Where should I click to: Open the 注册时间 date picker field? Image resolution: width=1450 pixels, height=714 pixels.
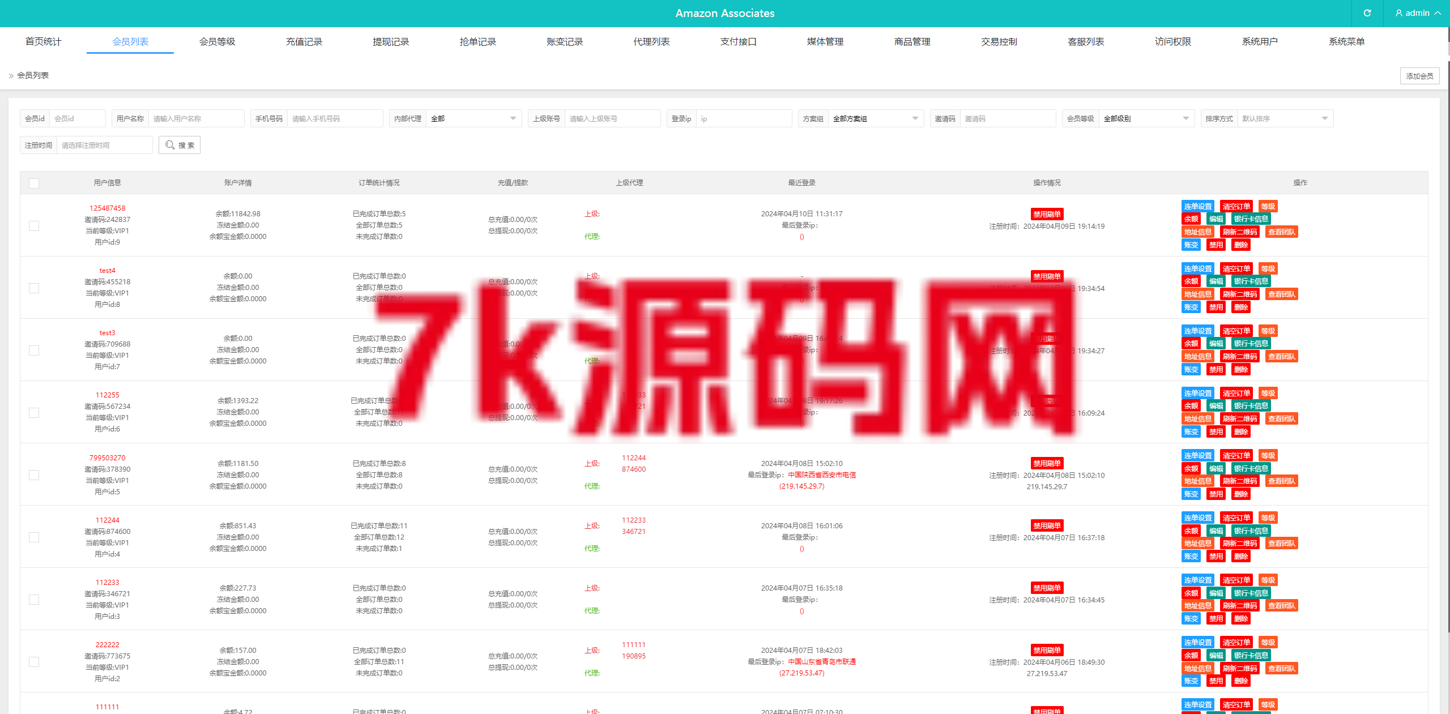pyautogui.click(x=104, y=145)
